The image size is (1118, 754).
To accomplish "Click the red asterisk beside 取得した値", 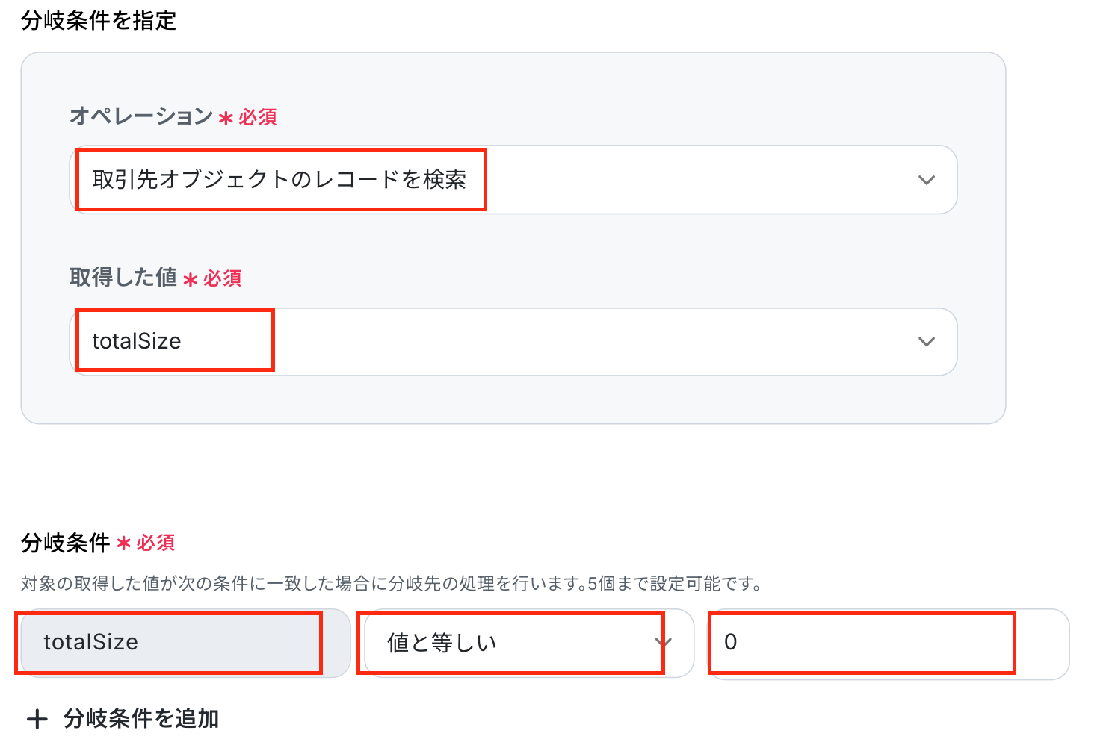I will point(191,280).
